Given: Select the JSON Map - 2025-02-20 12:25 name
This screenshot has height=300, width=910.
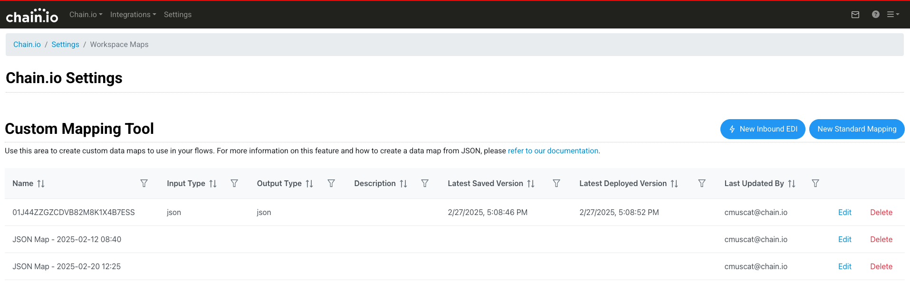Looking at the screenshot, I should click(x=67, y=267).
